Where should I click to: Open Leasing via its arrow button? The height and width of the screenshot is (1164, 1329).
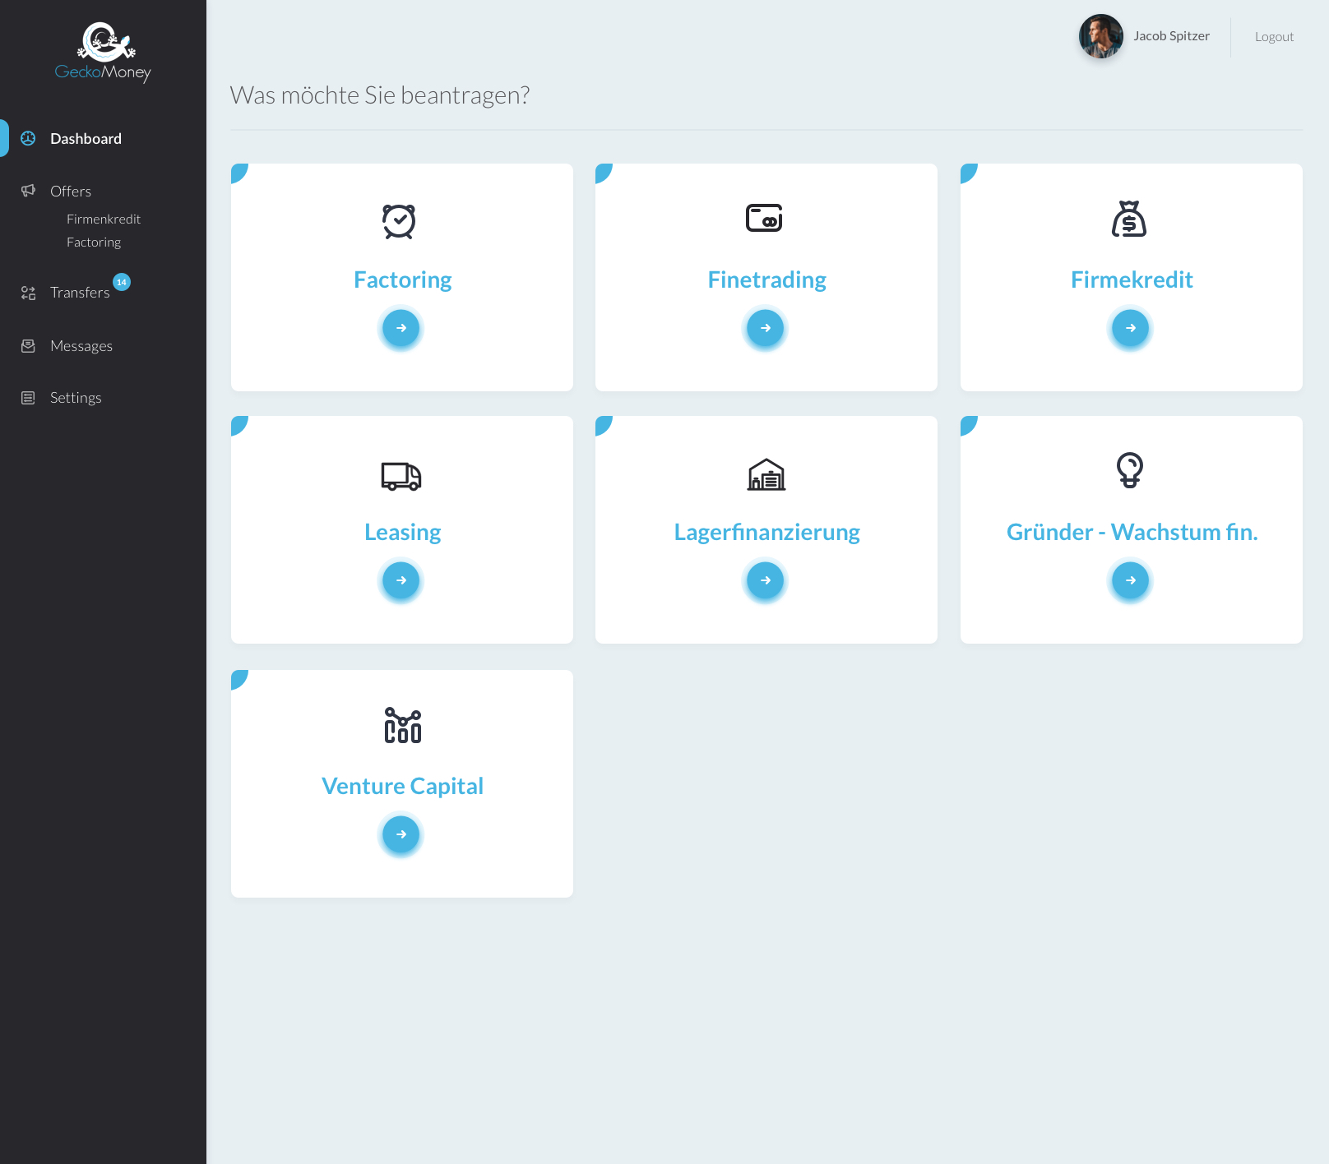401,580
